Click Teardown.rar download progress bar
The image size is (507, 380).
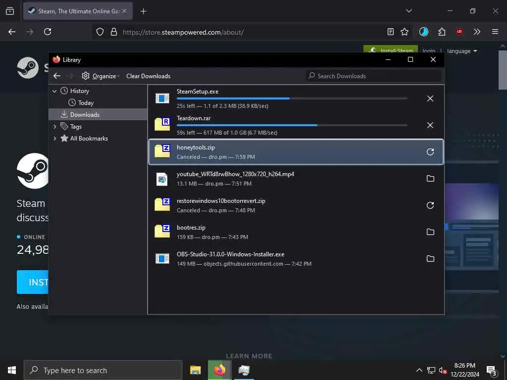(292, 125)
